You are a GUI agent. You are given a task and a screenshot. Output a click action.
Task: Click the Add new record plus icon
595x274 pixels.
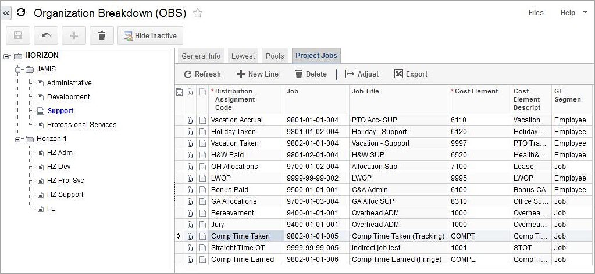coord(74,36)
